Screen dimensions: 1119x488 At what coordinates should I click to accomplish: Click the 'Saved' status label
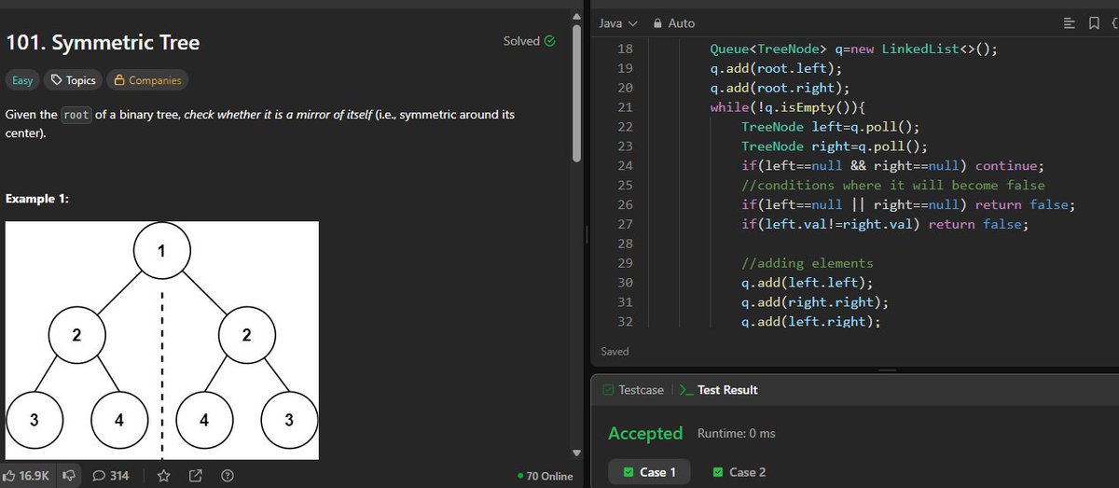click(x=615, y=352)
